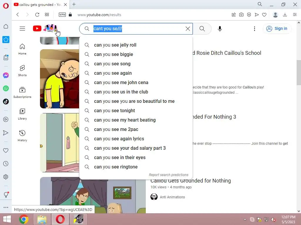Click Report search predictions link

168,175
